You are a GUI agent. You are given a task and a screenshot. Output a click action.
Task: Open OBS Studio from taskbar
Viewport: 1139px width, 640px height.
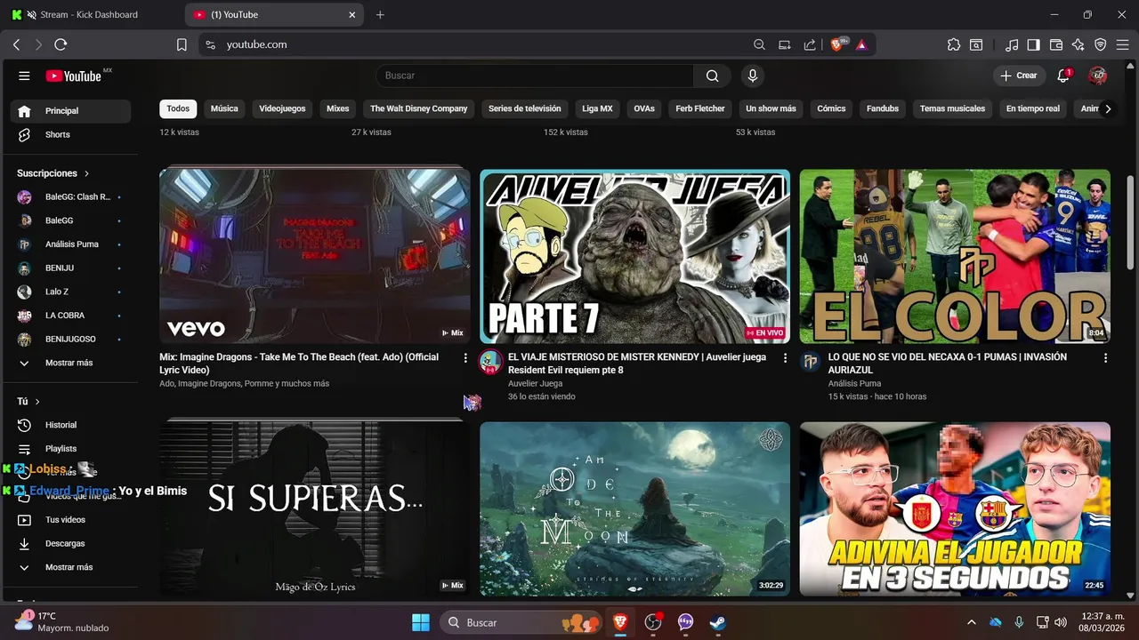point(653,622)
